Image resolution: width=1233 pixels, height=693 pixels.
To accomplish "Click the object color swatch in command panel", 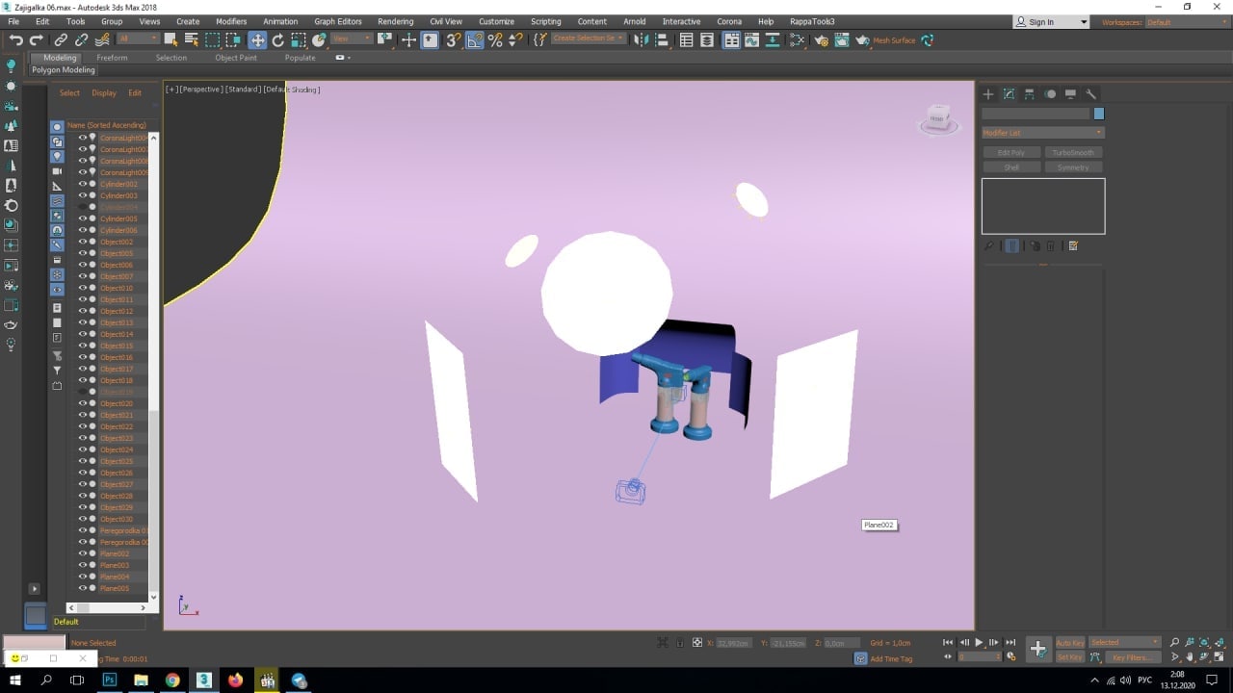I will pyautogui.click(x=1098, y=114).
